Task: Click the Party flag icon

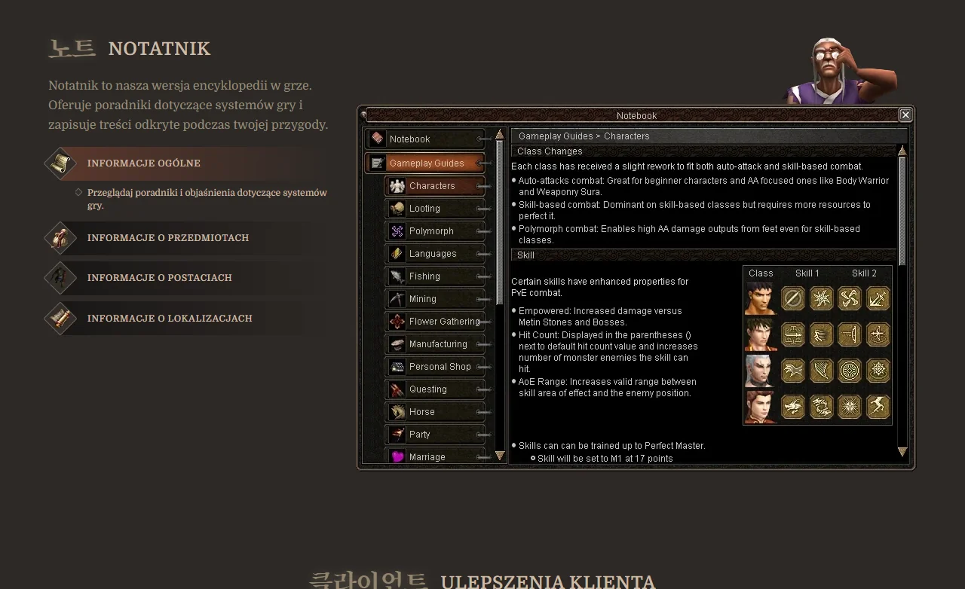Action: point(397,435)
